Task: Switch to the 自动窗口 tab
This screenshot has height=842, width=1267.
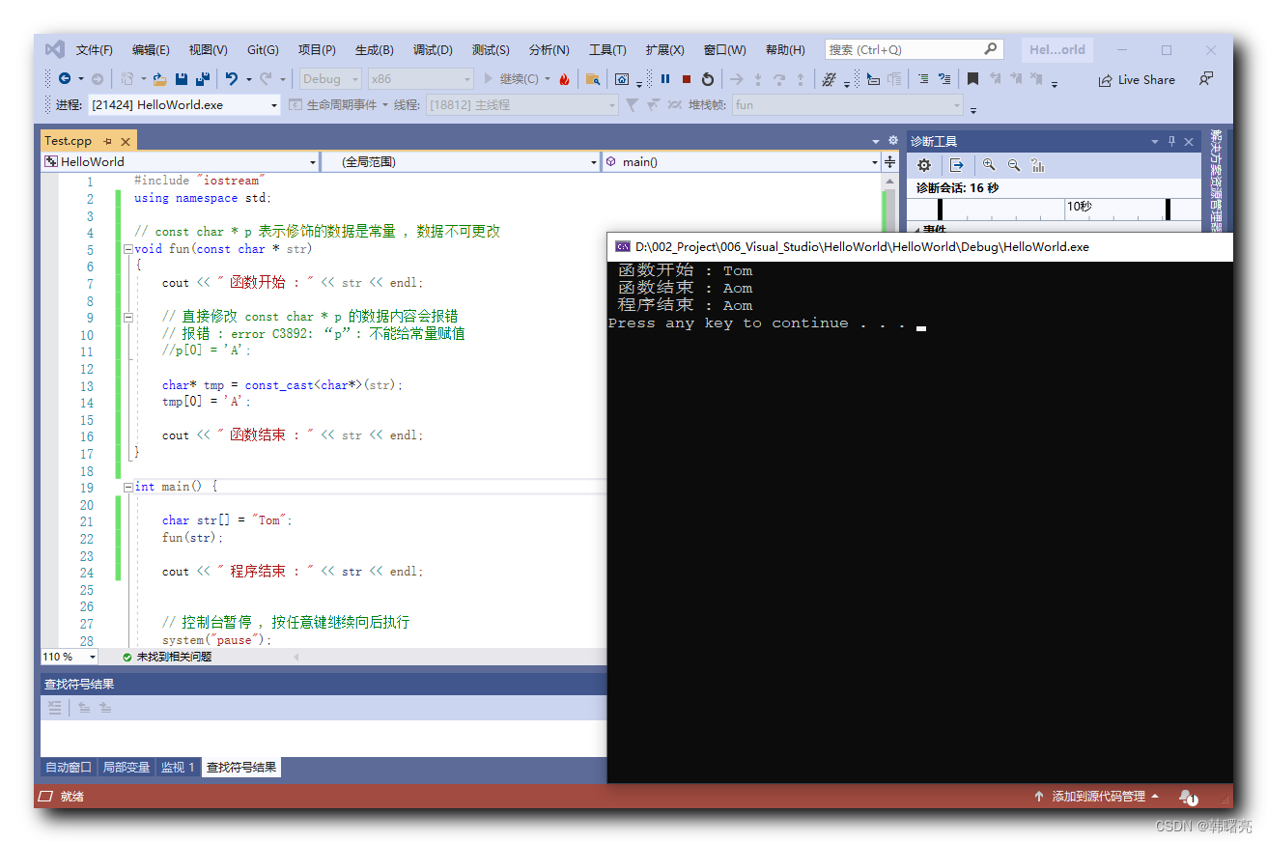Action: (x=69, y=768)
